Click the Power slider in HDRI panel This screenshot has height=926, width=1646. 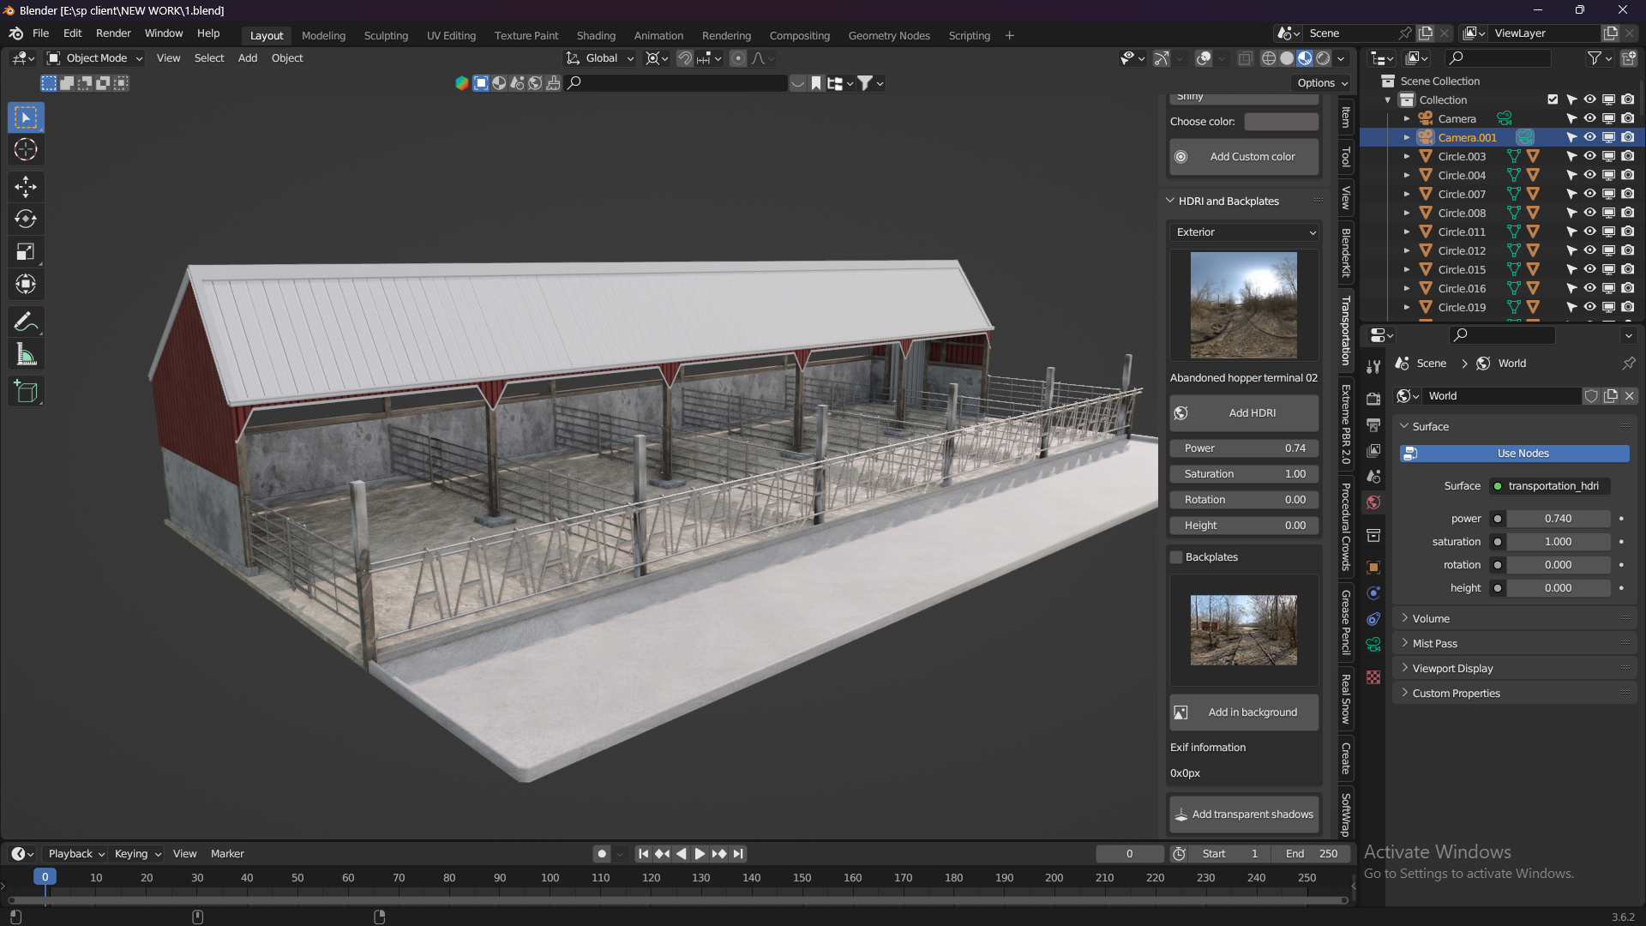pos(1243,448)
